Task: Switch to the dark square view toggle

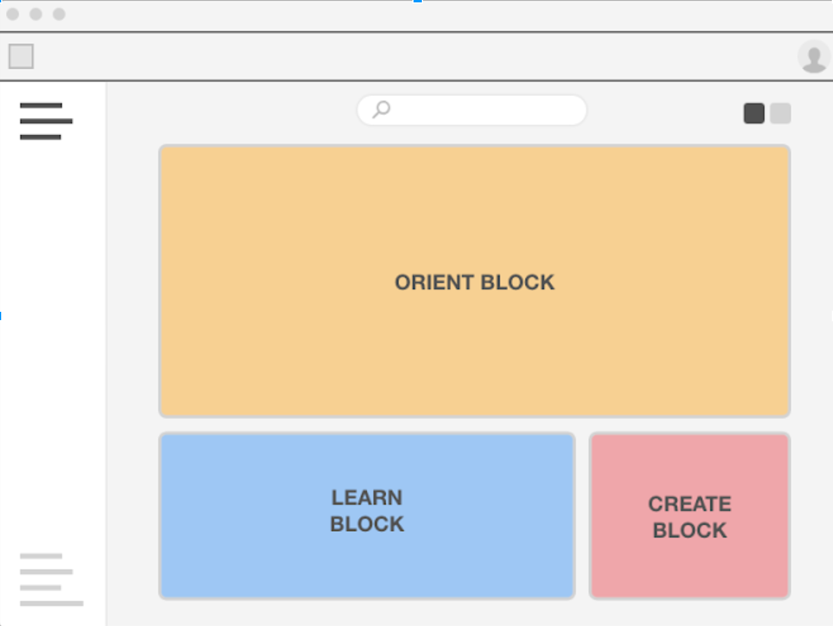Action: click(x=754, y=113)
